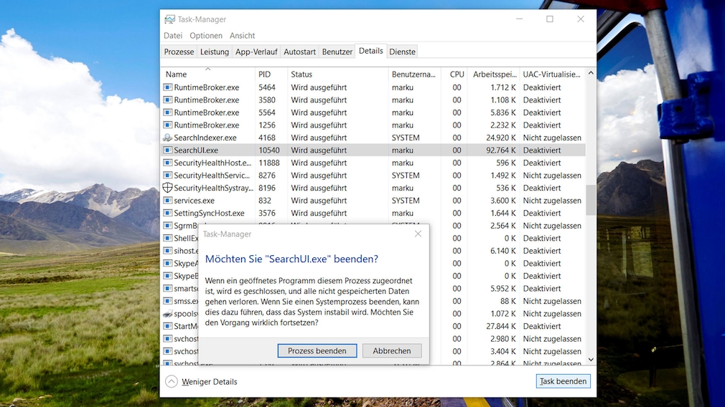The height and width of the screenshot is (407, 725).
Task: Click the spoolsv printer icon
Action: 167,314
